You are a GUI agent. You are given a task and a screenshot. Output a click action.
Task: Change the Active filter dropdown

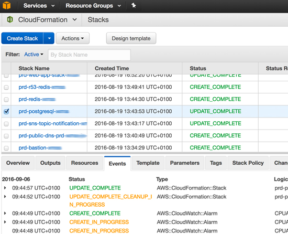pyautogui.click(x=34, y=55)
